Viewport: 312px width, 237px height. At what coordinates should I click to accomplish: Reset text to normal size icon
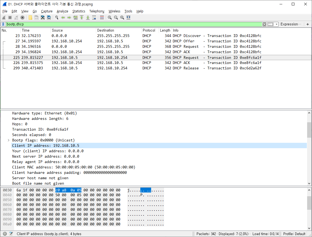pos(122,18)
